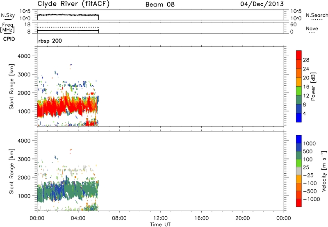328x227 pixels.
Task: Select the bright blue Power segment below 4
Action: [x=299, y=118]
